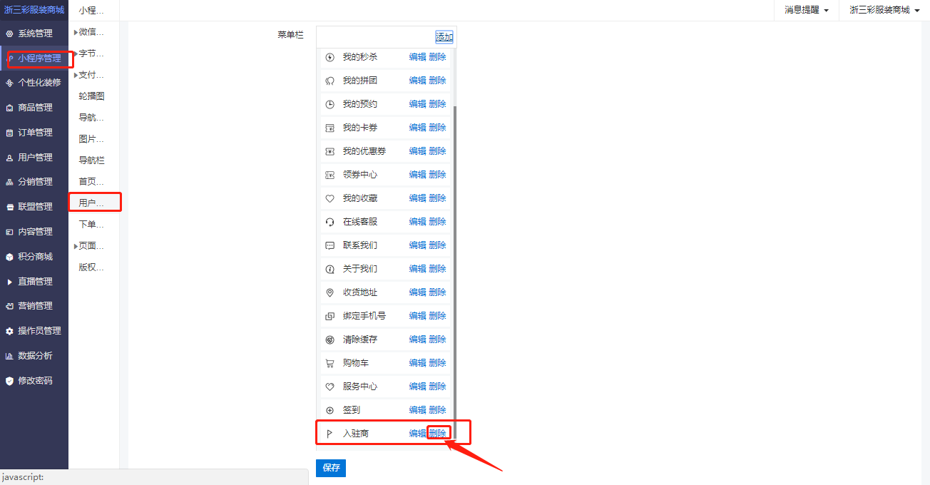
Task: Edit the 收货地址 menu entry
Action: pyautogui.click(x=417, y=292)
